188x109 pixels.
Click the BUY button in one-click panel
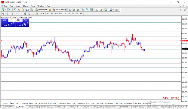point(26,20)
